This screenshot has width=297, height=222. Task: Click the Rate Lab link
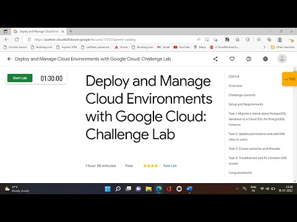pos(170,166)
